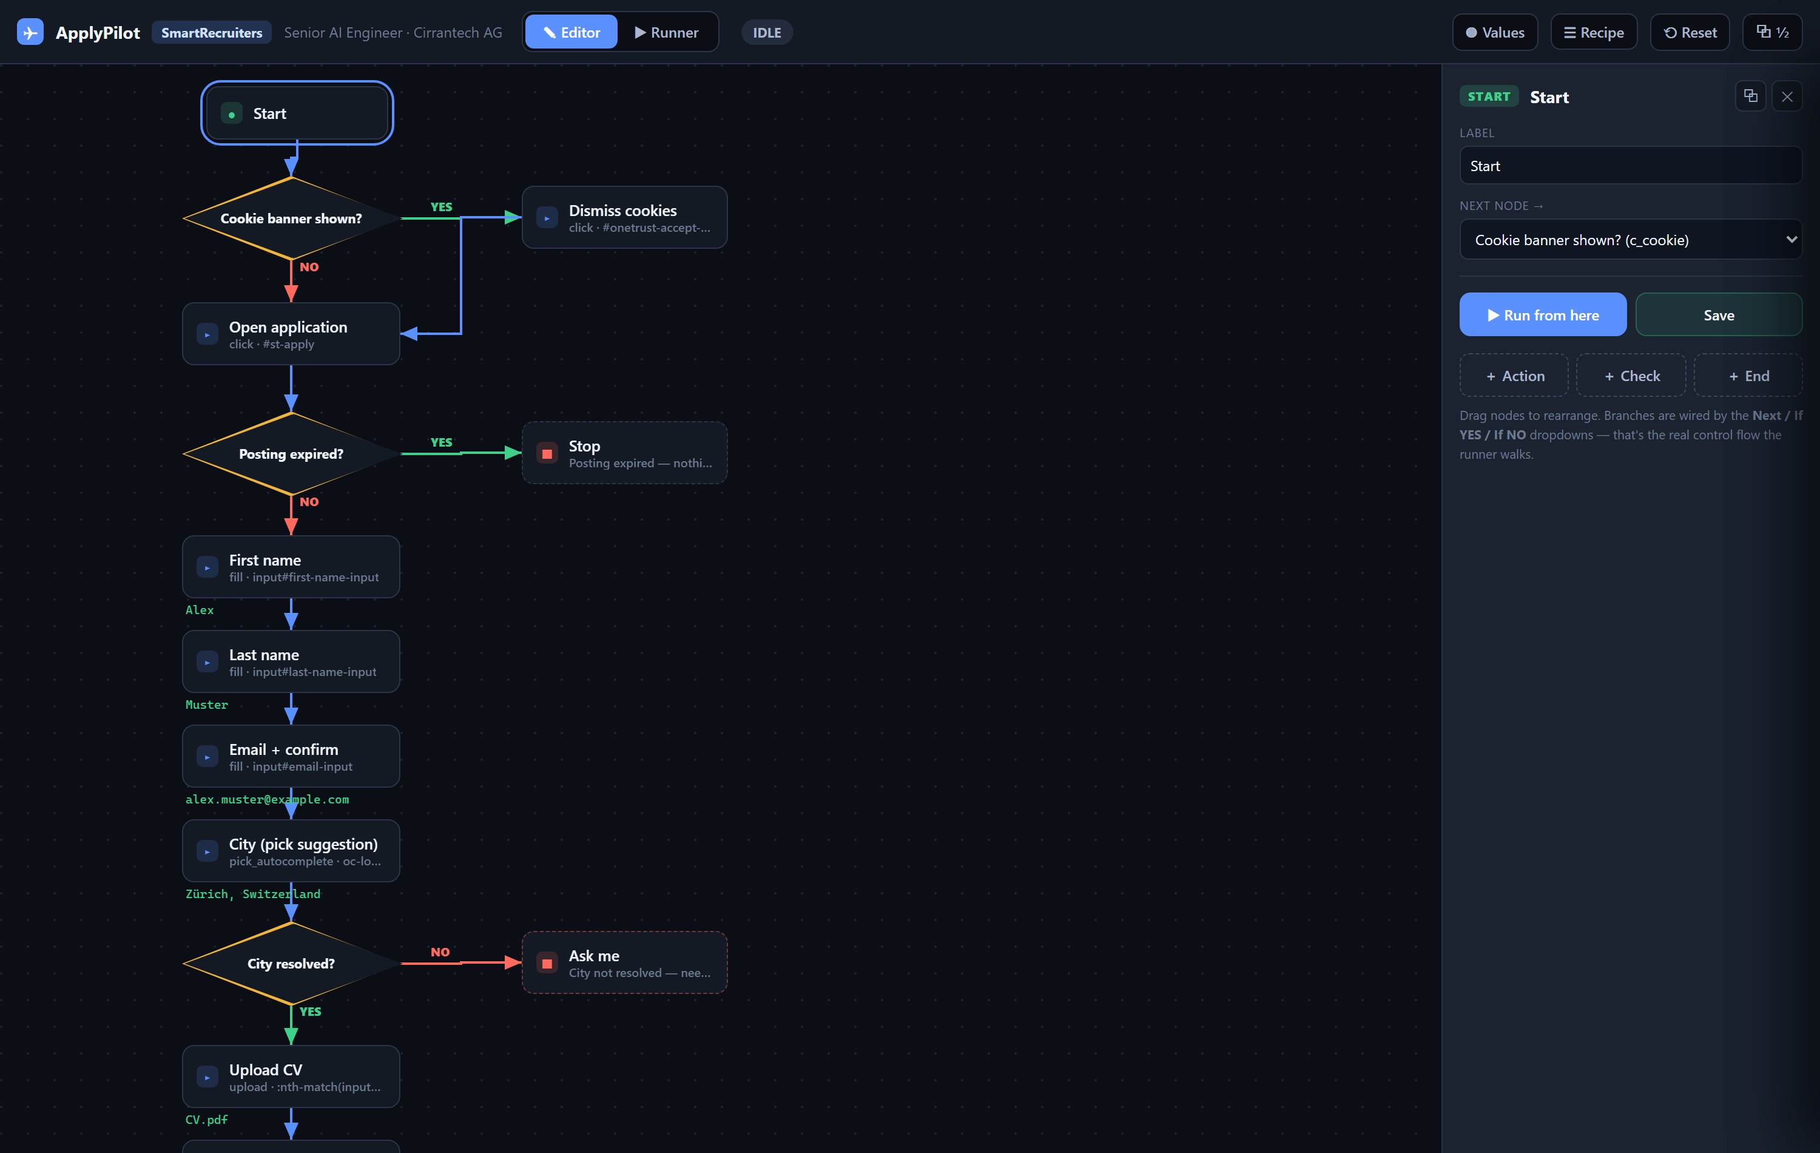This screenshot has width=1820, height=1153.
Task: Open the Next Node dropdown
Action: point(1631,240)
